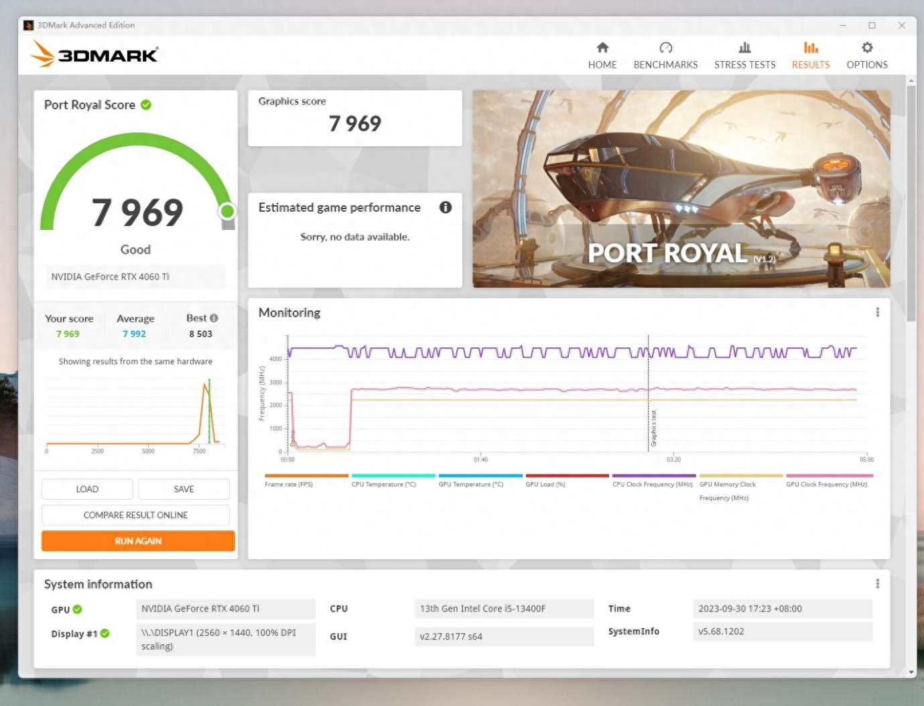Click the SAVE button
Image resolution: width=924 pixels, height=706 pixels.
coord(184,489)
